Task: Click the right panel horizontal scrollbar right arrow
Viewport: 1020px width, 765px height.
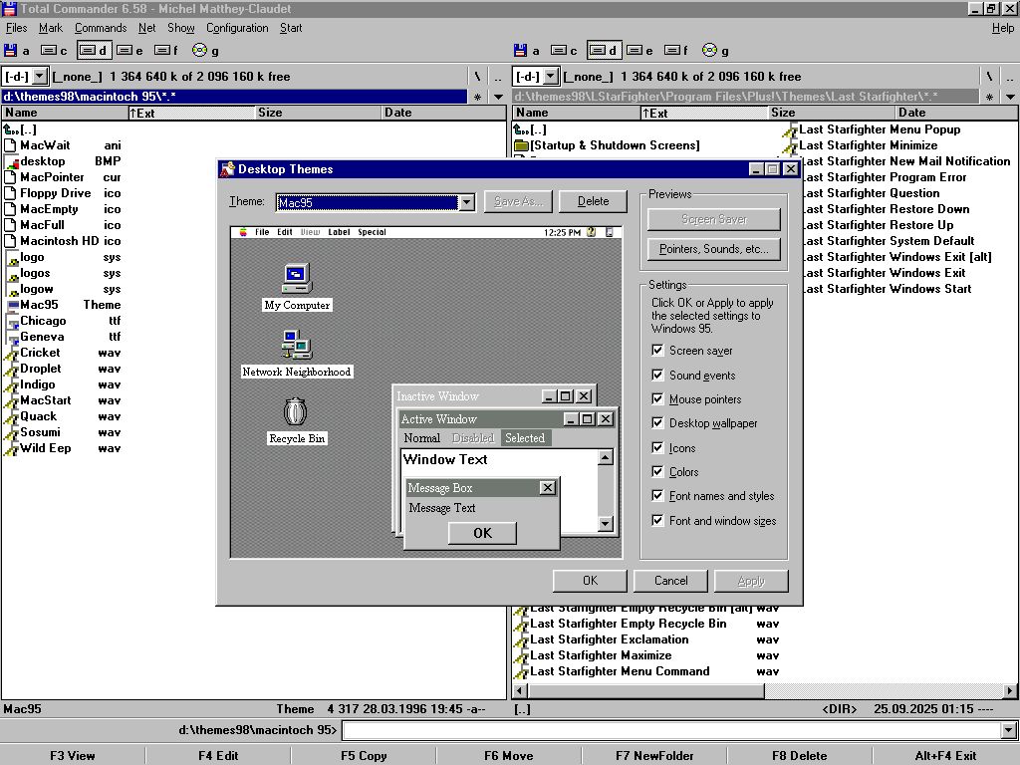Action: 1011,690
